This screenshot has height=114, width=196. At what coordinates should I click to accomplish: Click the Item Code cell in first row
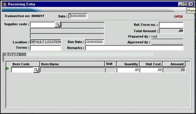click(22, 70)
